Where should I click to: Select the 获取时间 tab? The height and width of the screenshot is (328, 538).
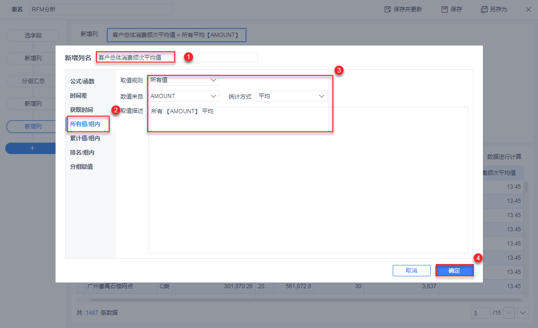81,110
